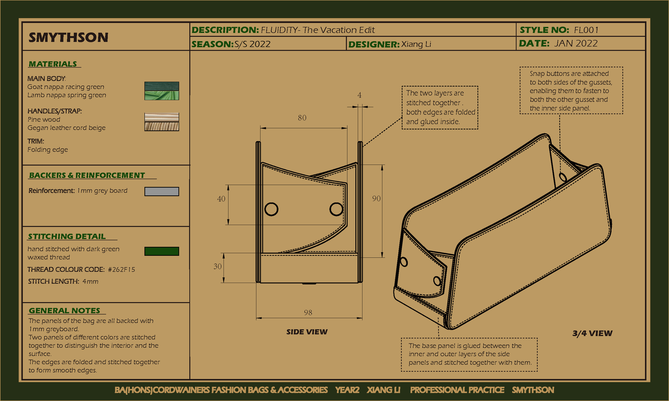Image resolution: width=669 pixels, height=401 pixels.
Task: Click 'PROFESSIONAL PRACTICE' in footer
Action: click(x=457, y=390)
